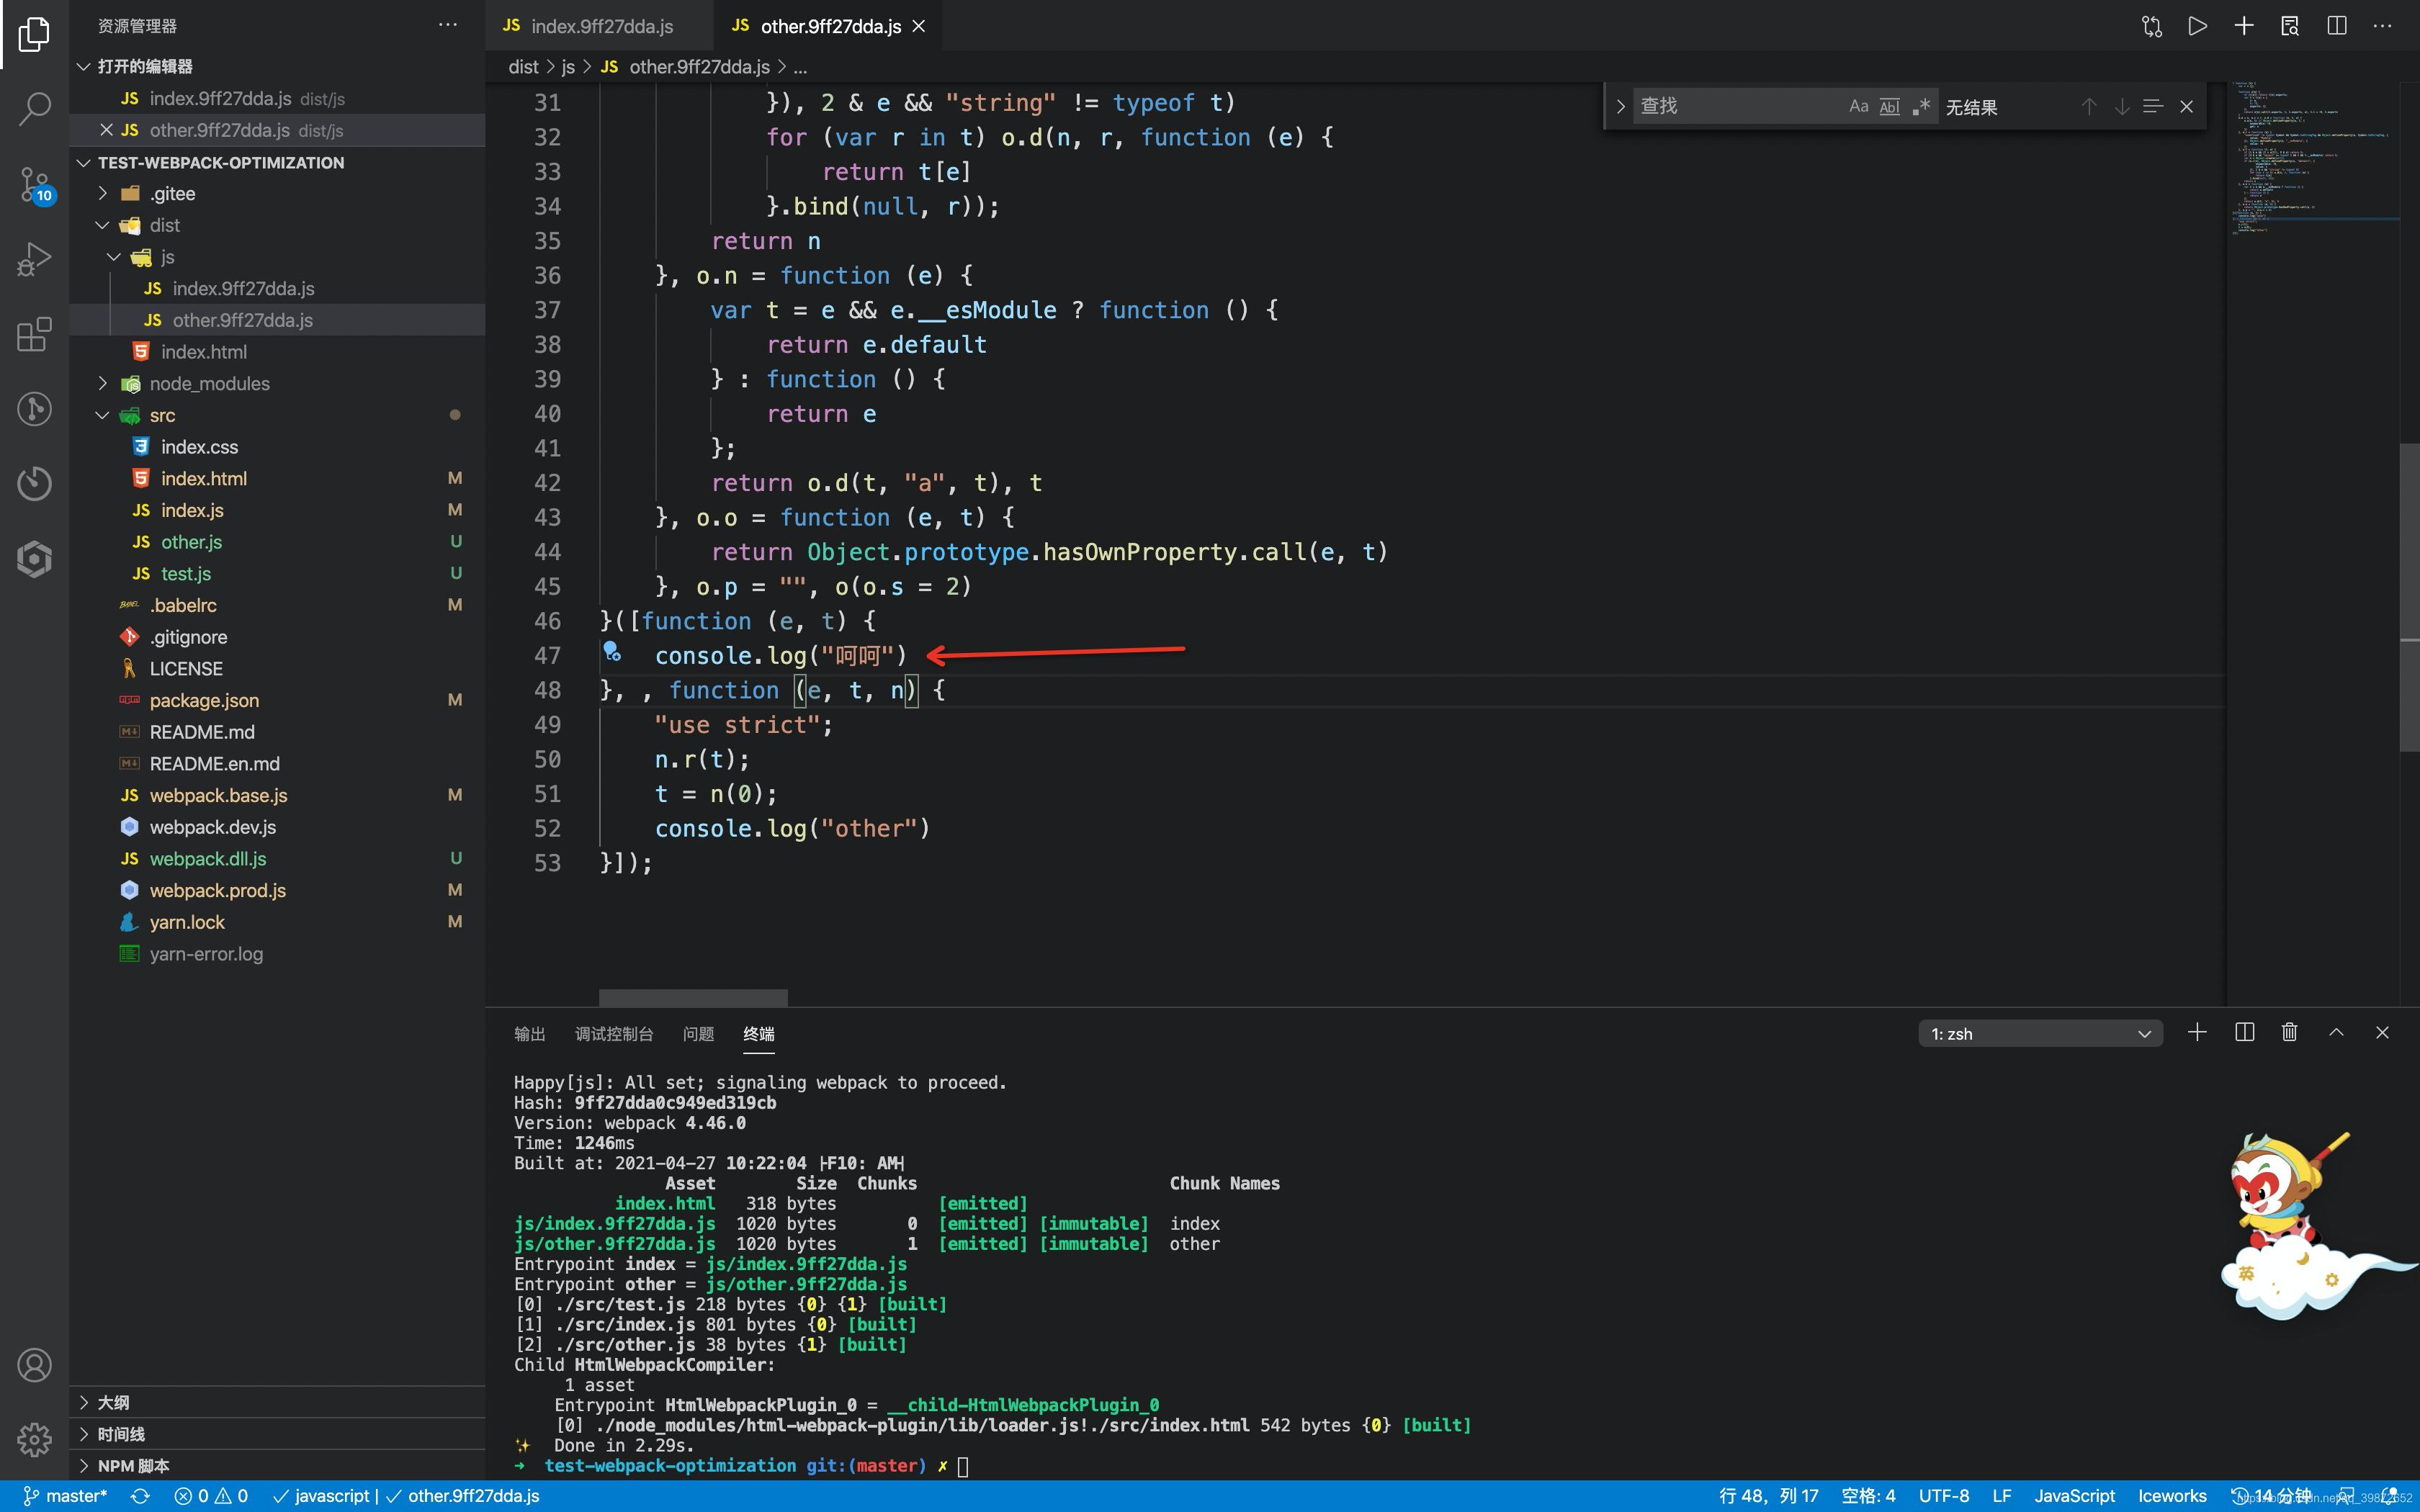Run the code with the play icon

[x=2197, y=26]
